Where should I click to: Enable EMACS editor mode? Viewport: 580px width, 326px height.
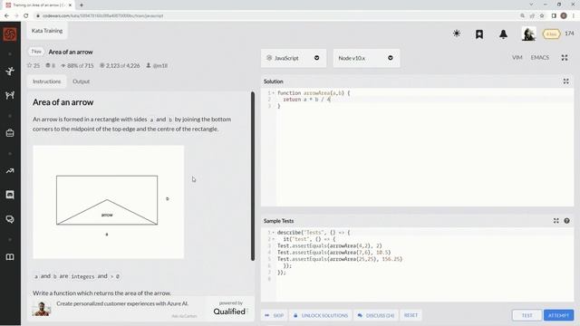(x=540, y=58)
